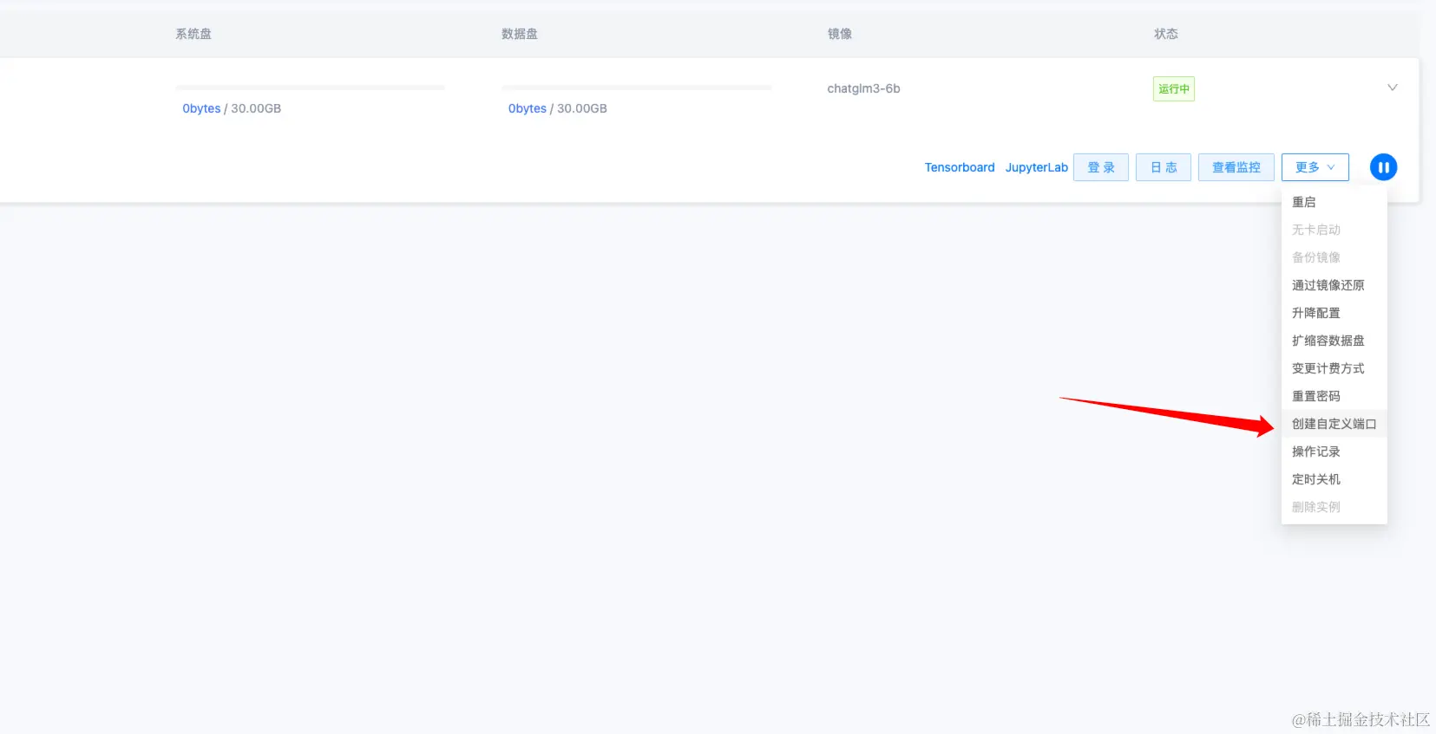1436x734 pixels.
Task: Select 删除实例 menu entry
Action: point(1334,507)
